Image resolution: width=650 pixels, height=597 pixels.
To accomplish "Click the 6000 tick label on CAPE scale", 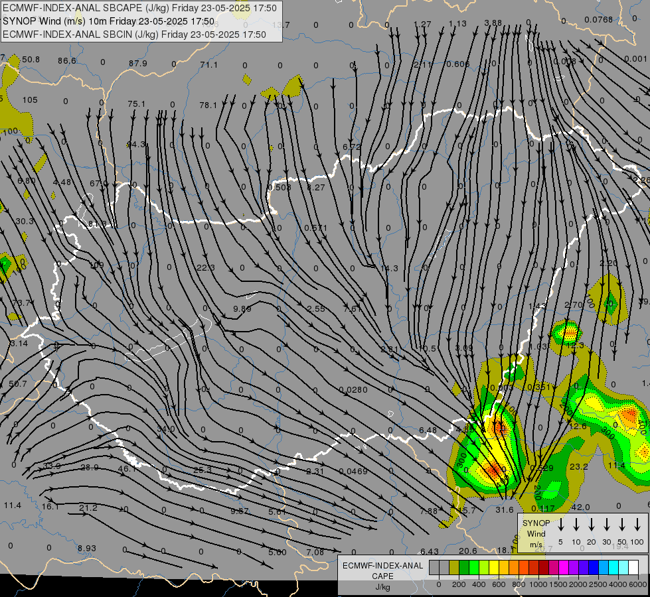I will tap(638, 584).
